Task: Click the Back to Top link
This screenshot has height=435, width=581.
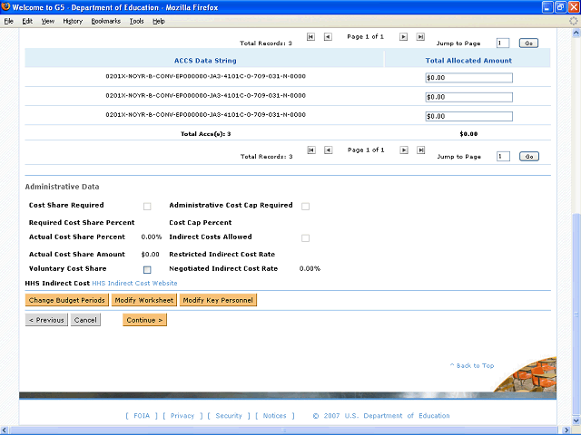Action: pos(472,365)
